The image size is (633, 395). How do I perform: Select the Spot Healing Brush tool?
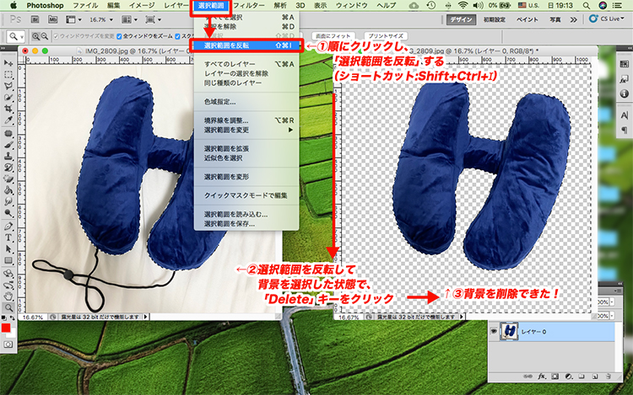pyautogui.click(x=8, y=133)
